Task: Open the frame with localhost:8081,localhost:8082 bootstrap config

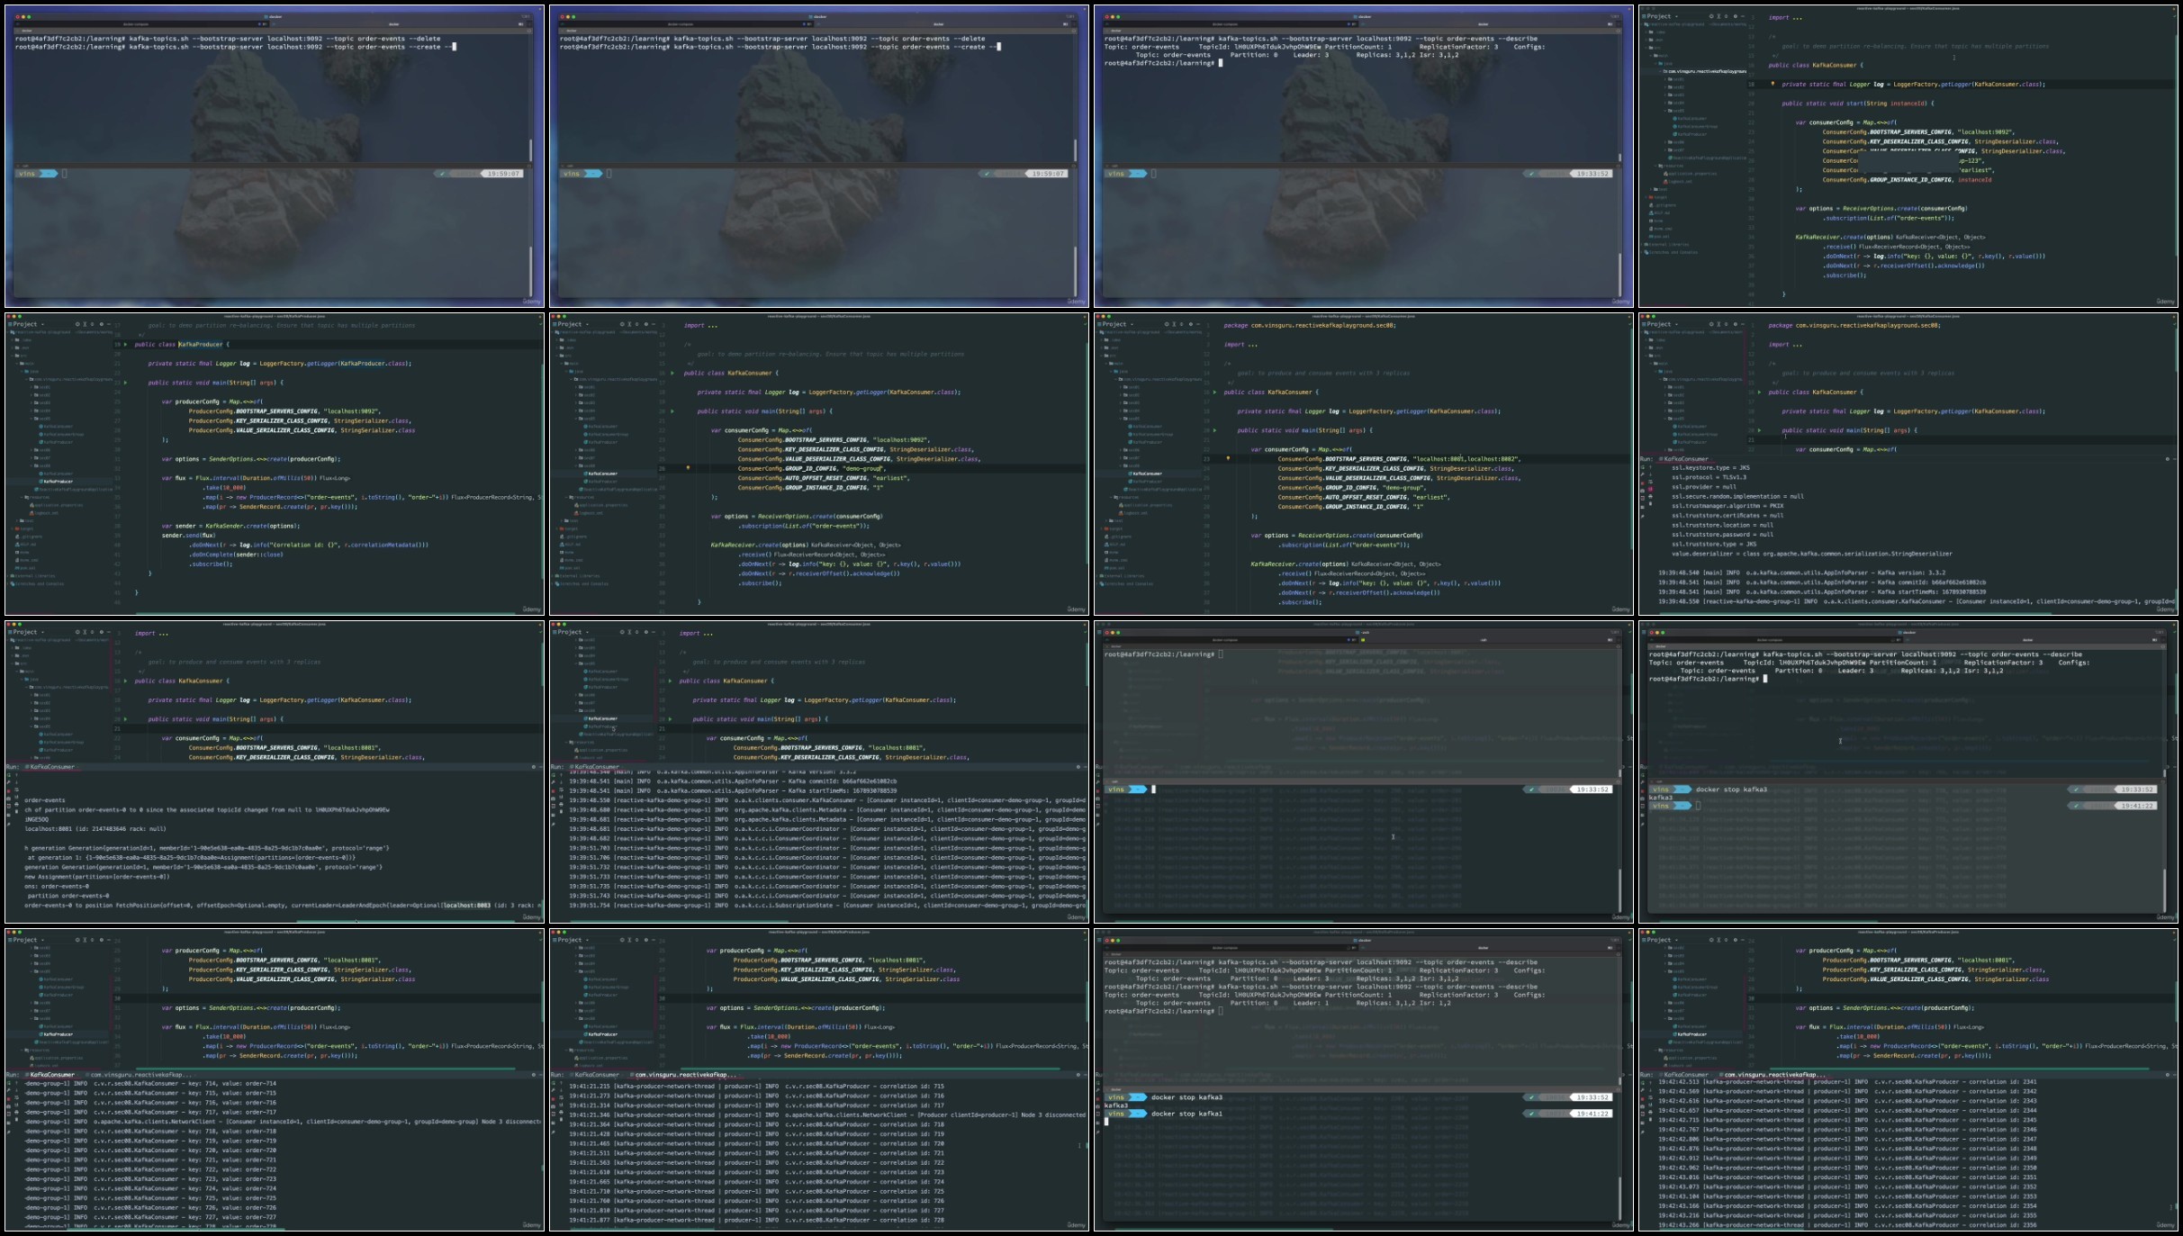Action: coord(1364,464)
